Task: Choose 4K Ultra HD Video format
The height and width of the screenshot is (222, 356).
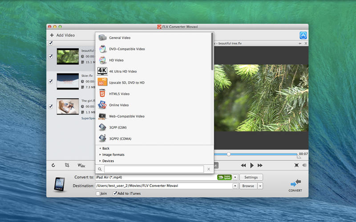Action: (123, 71)
